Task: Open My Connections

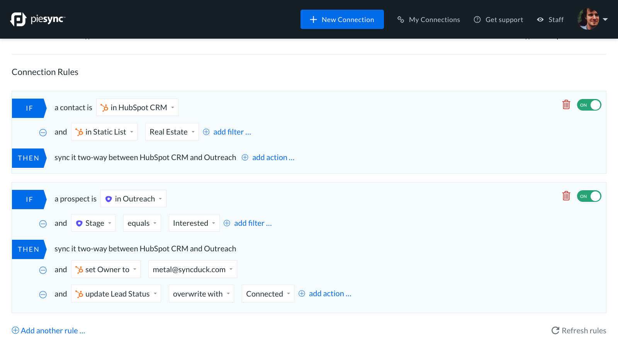Action: (429, 20)
